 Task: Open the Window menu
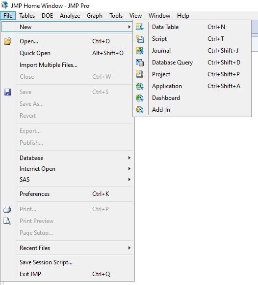(x=159, y=16)
